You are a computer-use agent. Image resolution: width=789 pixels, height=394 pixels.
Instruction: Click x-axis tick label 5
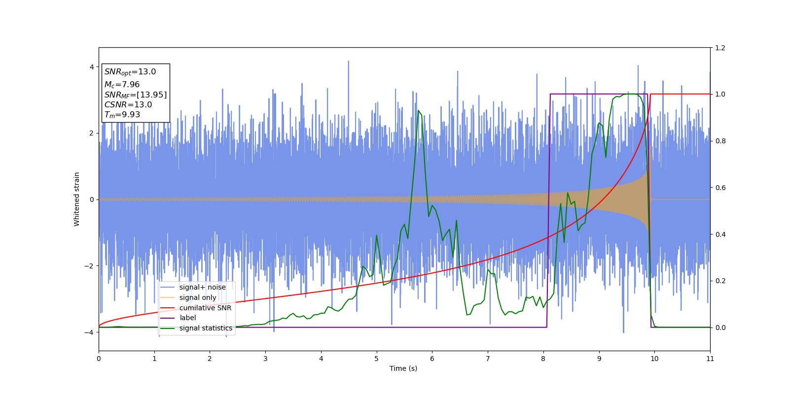pyautogui.click(x=377, y=359)
